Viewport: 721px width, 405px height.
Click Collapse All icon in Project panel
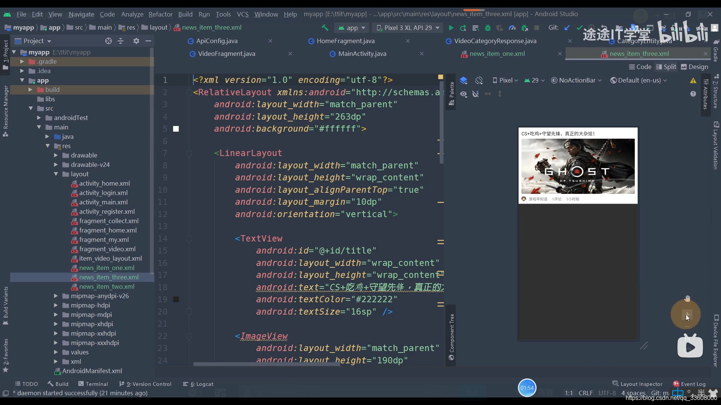pyautogui.click(x=121, y=41)
